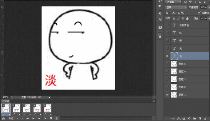This screenshot has width=210, height=121.
Task: Click the tween frames icon in the timeline
Action: pyautogui.click(x=45, y=118)
